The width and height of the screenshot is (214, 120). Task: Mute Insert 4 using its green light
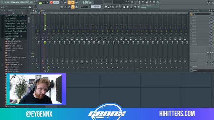[59, 31]
